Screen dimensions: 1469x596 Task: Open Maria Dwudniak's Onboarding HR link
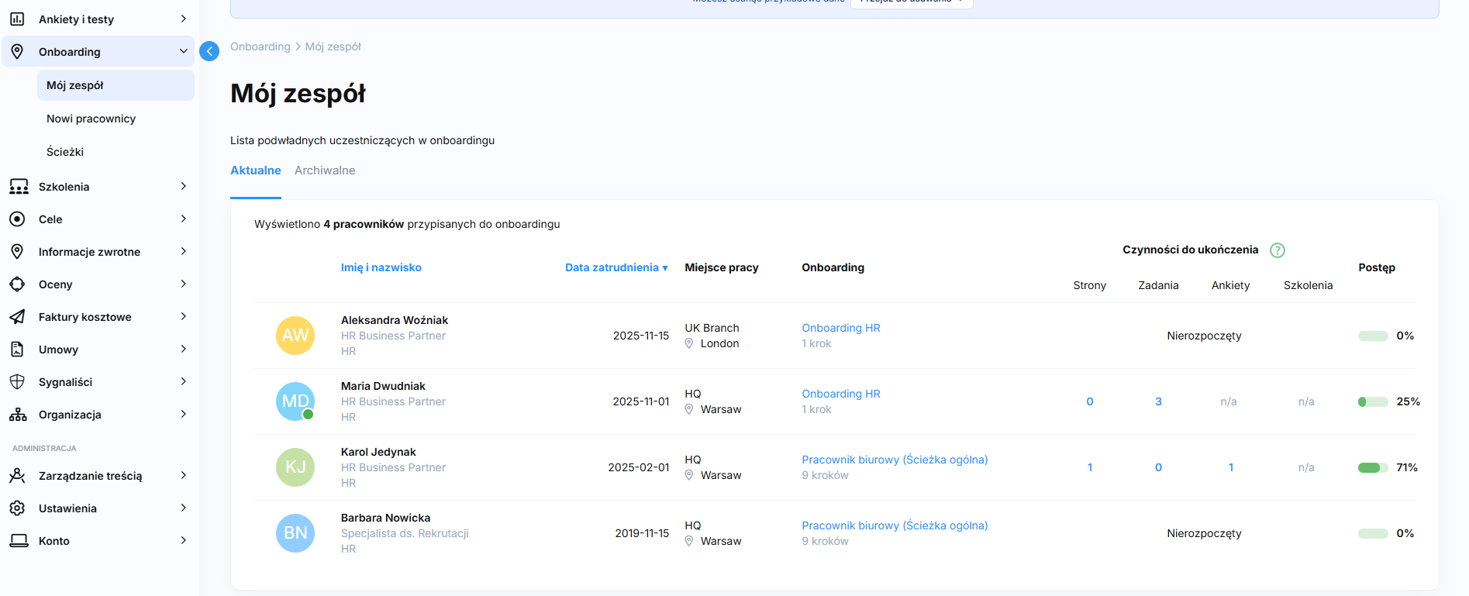[x=841, y=394]
